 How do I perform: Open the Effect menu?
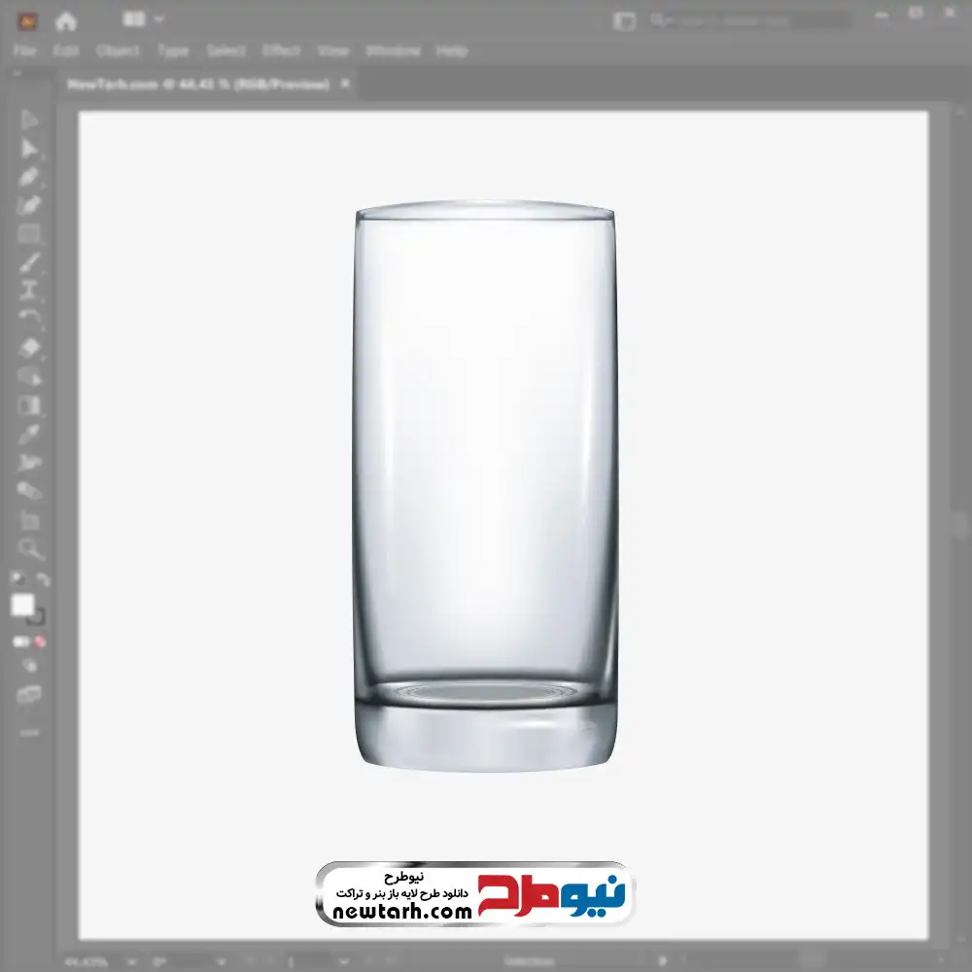click(282, 51)
